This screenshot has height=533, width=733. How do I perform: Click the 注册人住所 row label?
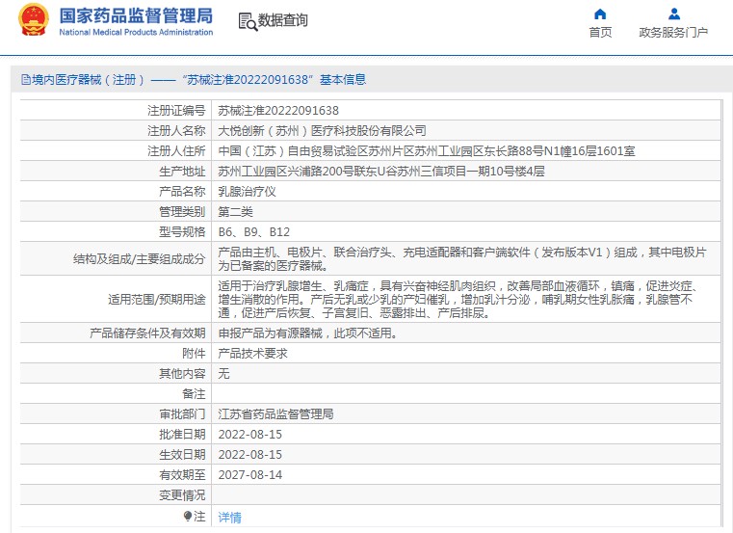coord(176,150)
